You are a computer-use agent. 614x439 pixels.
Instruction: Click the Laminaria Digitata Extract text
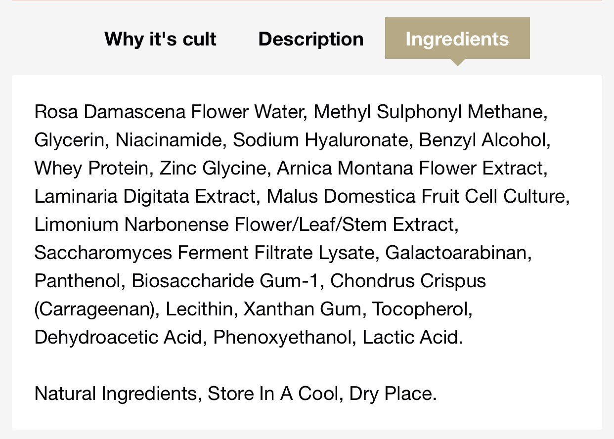pyautogui.click(x=144, y=196)
